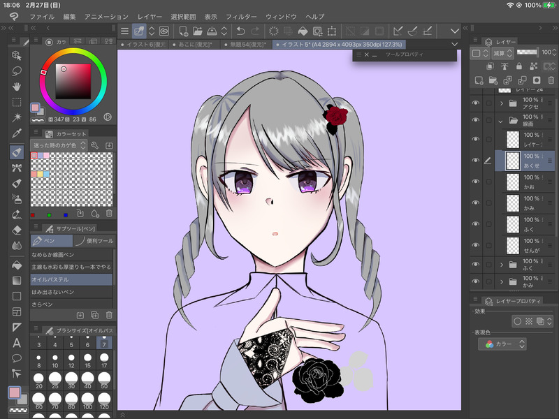Screen dimensions: 559x419
Task: Check the box beside the ふく line layer
Action: [x=488, y=224]
